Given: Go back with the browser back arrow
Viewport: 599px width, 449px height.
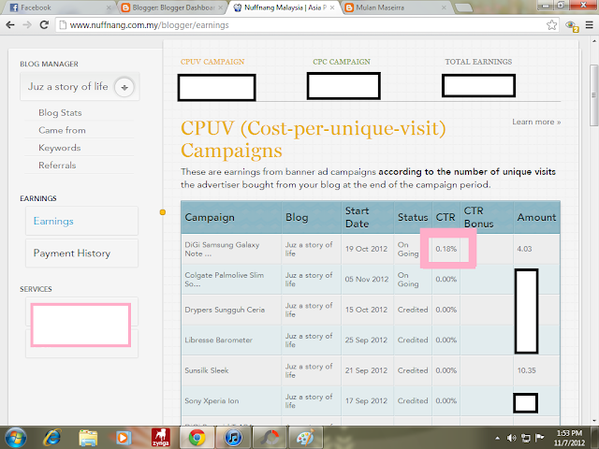Looking at the screenshot, I should point(10,25).
